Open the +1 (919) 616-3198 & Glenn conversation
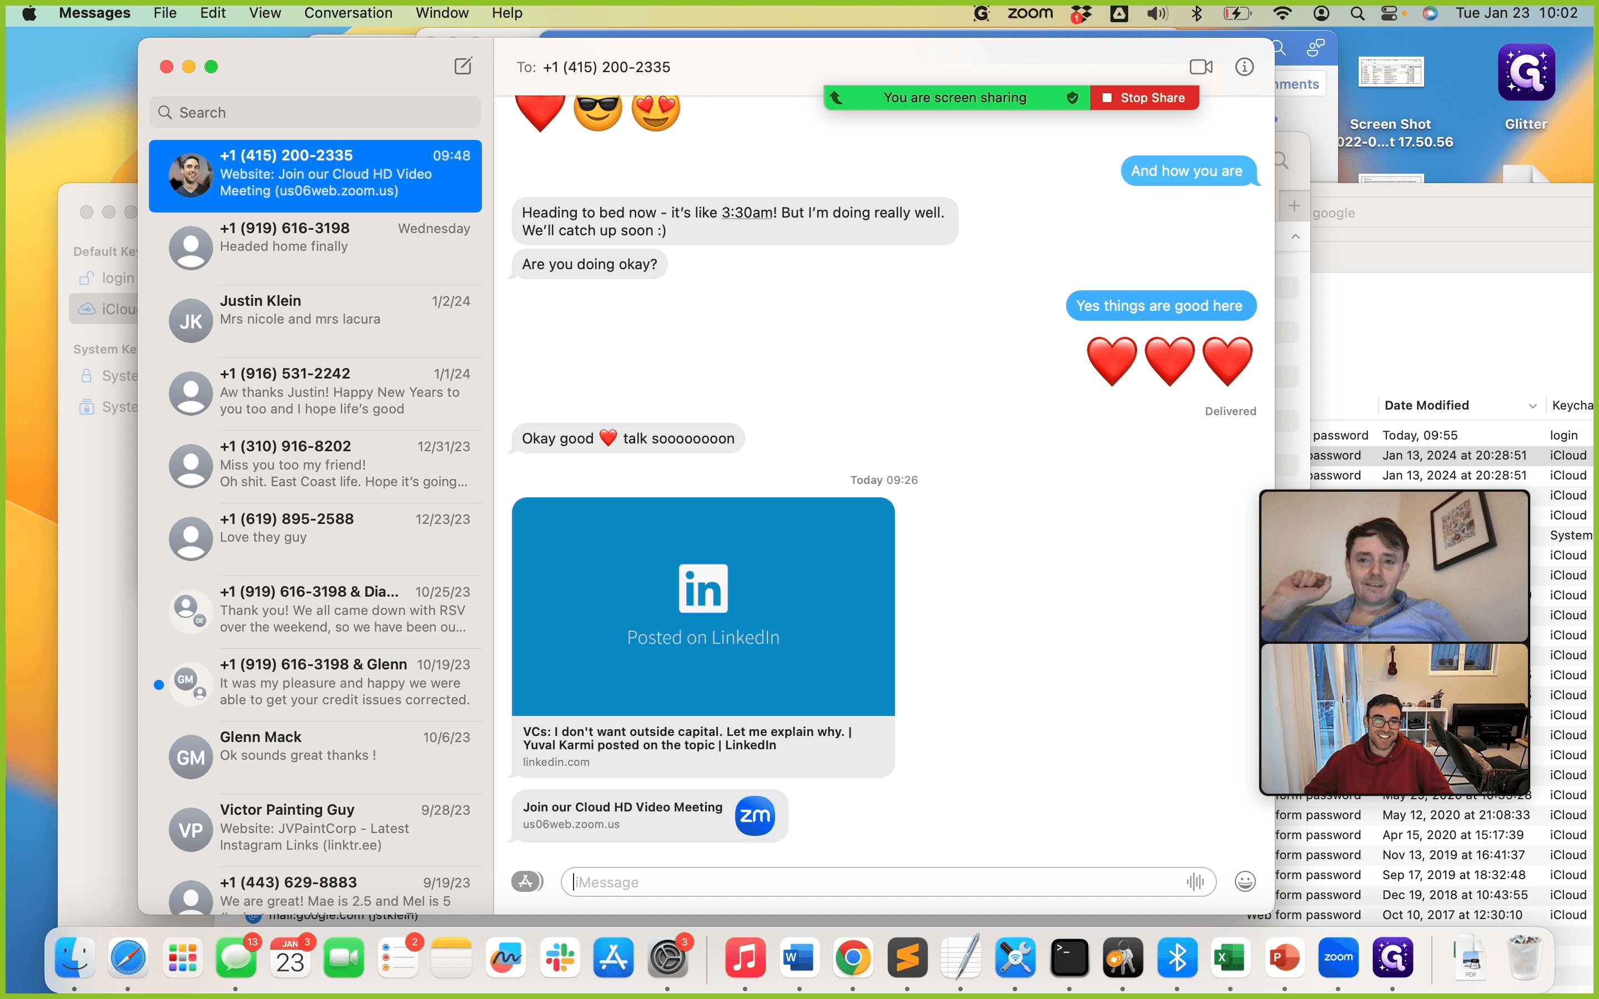 [x=315, y=684]
